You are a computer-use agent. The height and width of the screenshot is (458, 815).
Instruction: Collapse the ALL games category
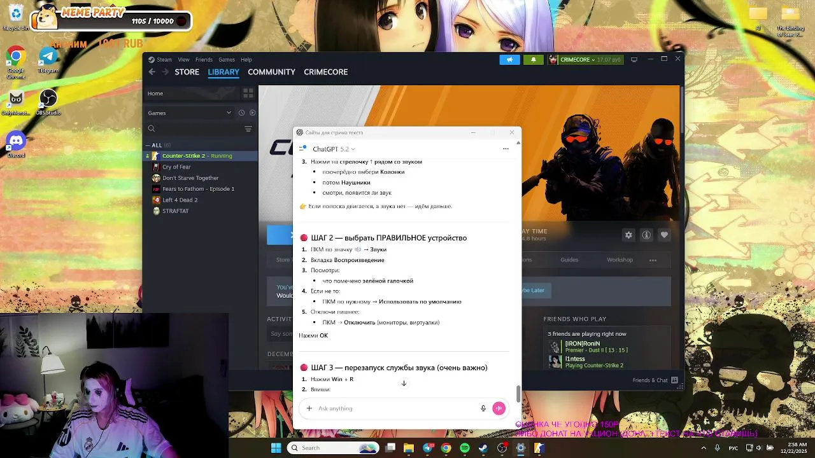pyautogui.click(x=159, y=145)
